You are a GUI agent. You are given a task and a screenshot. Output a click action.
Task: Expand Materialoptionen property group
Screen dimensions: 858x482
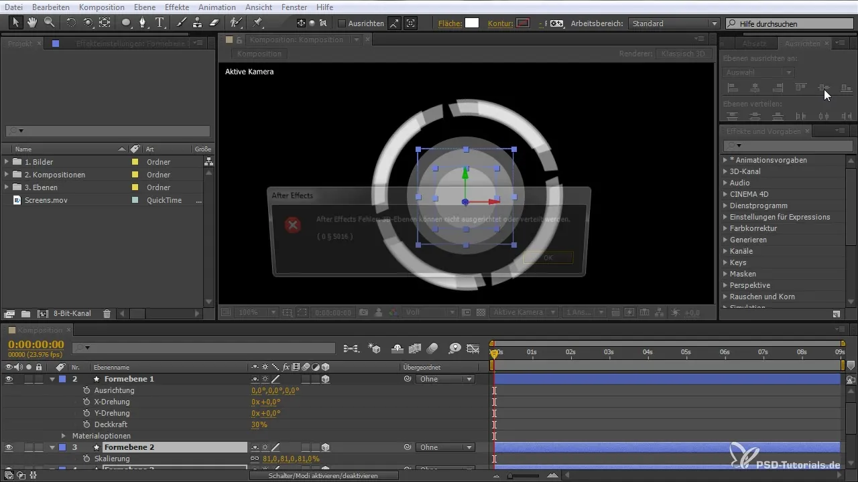click(64, 436)
